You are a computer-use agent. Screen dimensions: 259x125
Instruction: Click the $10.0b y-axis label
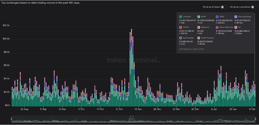pyautogui.click(x=6, y=39)
